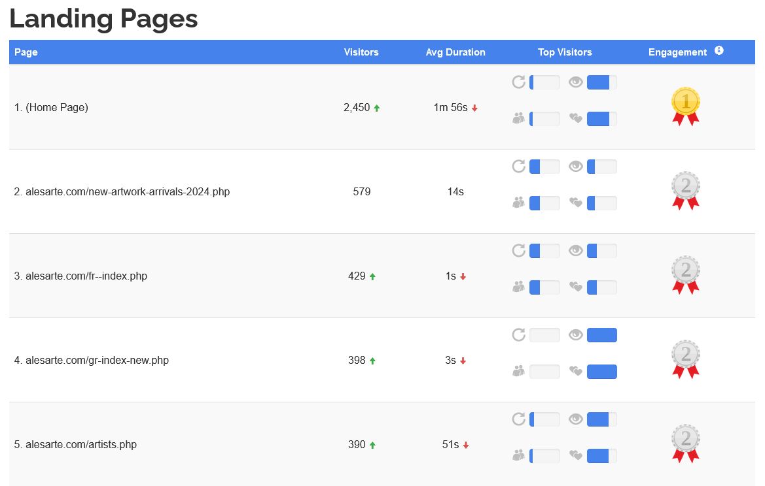
Task: Click the eye icon in artists.php row
Action: coord(576,419)
